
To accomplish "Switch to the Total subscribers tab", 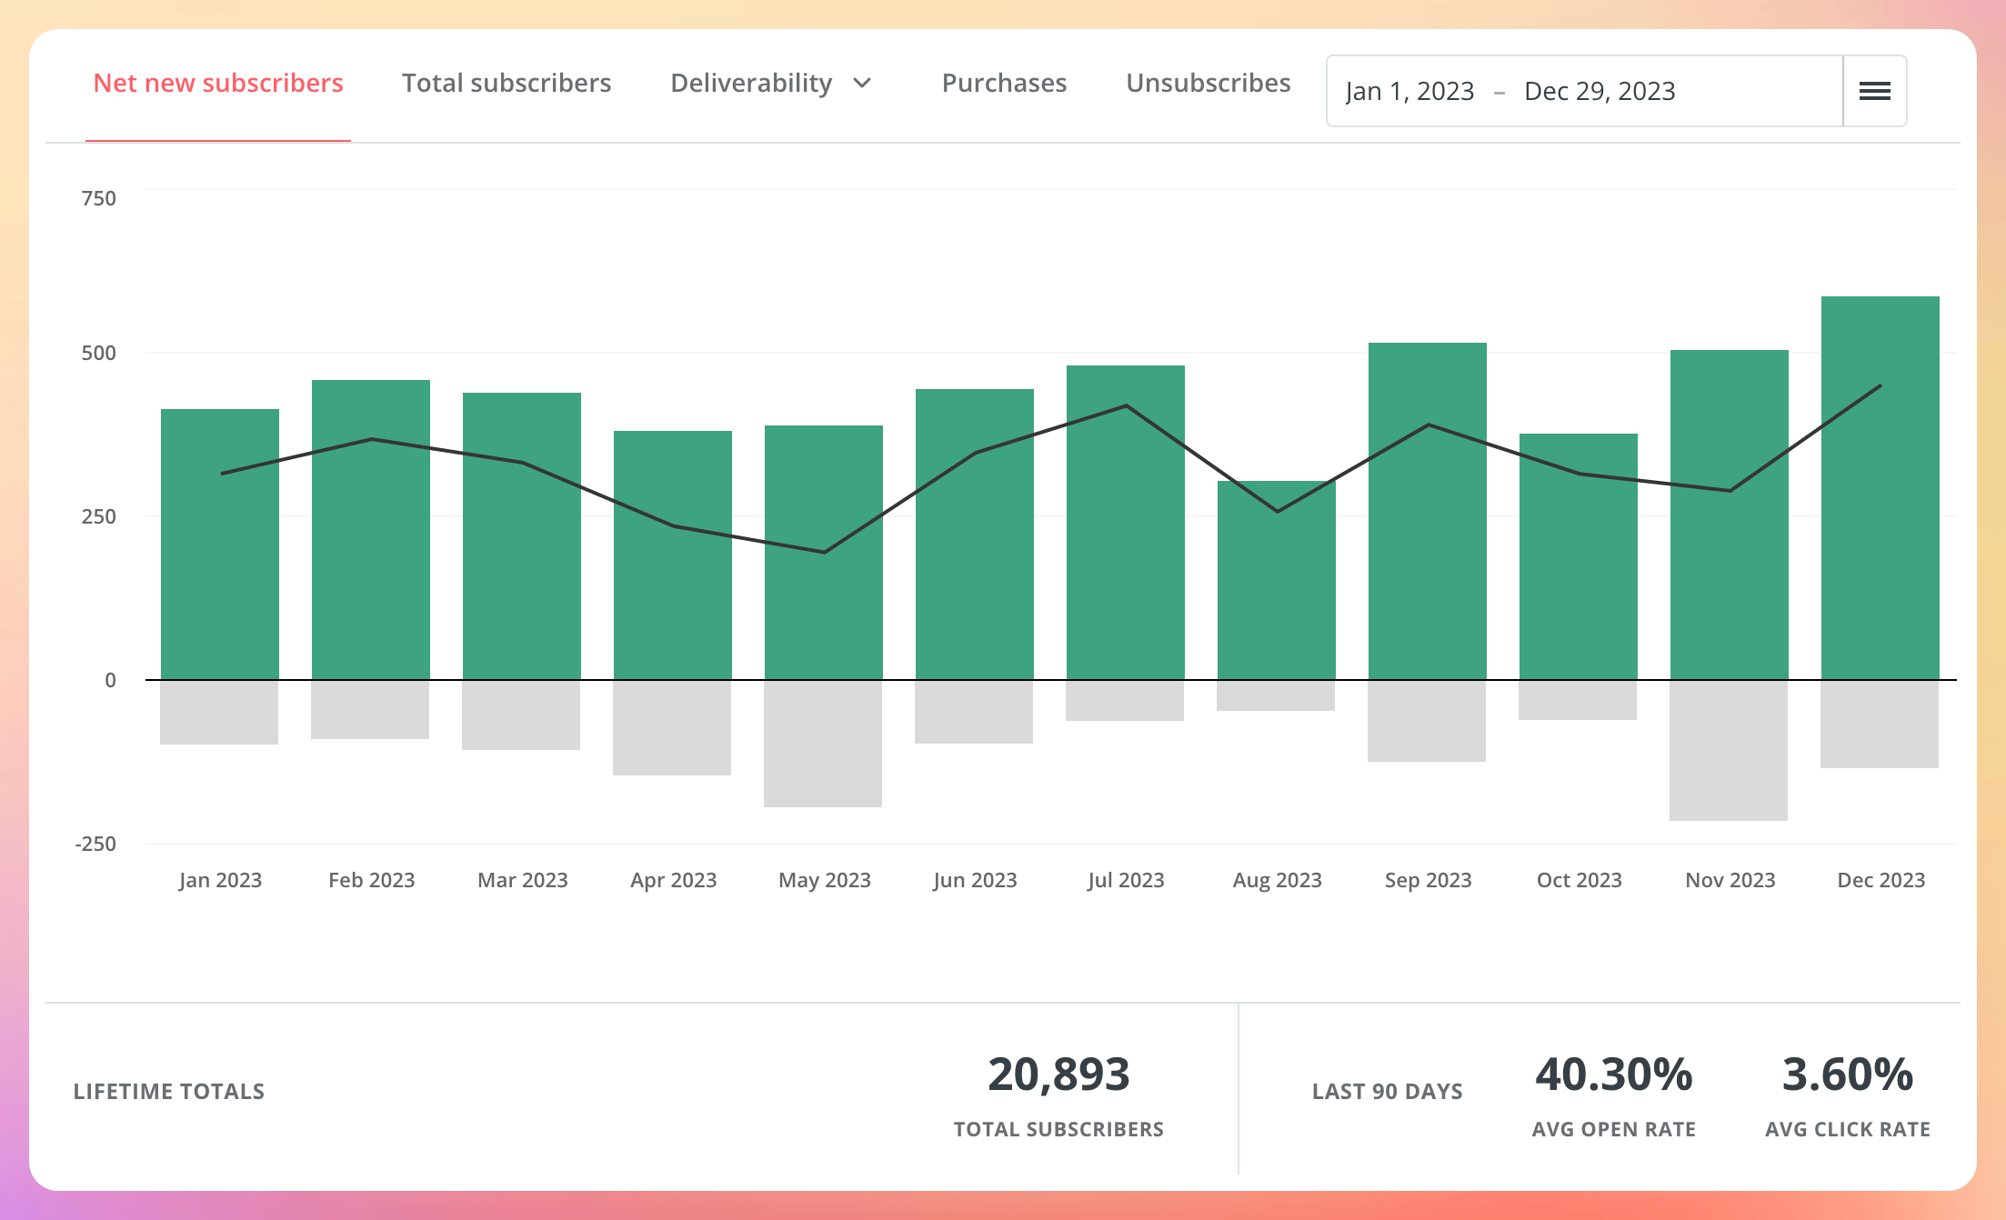I will coord(506,83).
